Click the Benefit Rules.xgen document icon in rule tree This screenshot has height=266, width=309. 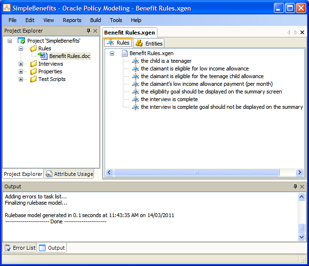click(x=125, y=53)
